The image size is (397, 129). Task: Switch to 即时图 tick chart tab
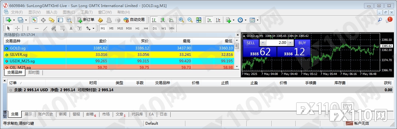coord(34,72)
